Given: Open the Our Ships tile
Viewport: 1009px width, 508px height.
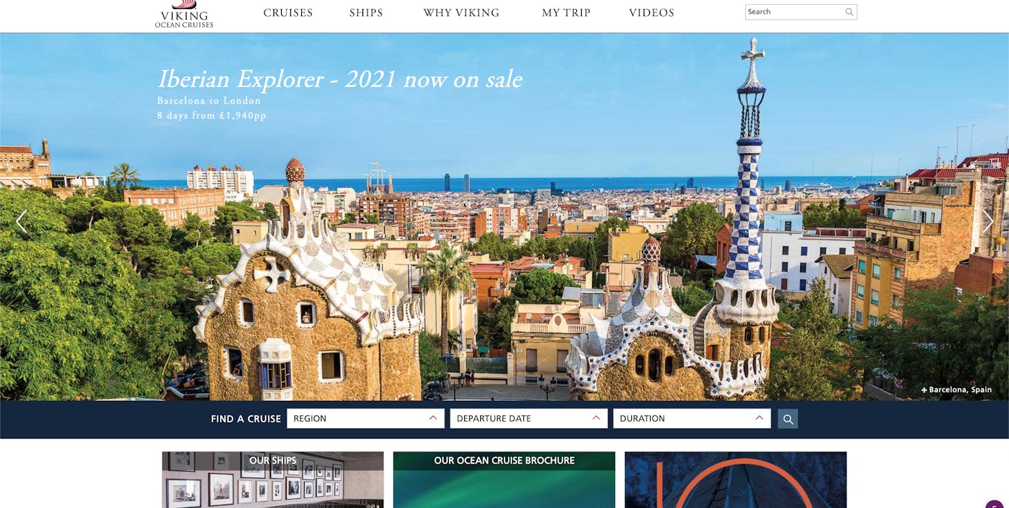Looking at the screenshot, I should pyautogui.click(x=273, y=479).
